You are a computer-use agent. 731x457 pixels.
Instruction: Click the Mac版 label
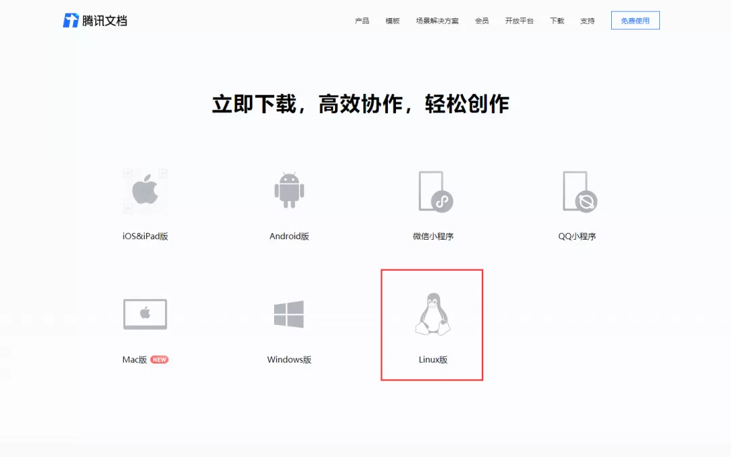pos(135,360)
